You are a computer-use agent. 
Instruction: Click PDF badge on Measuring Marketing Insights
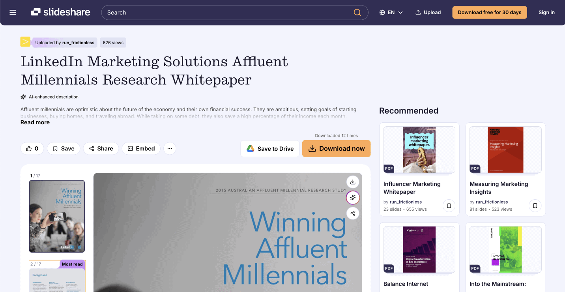(x=475, y=168)
